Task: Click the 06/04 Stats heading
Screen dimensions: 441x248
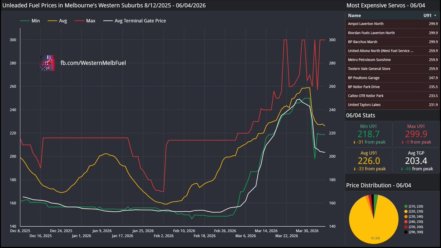Action: 361,115
